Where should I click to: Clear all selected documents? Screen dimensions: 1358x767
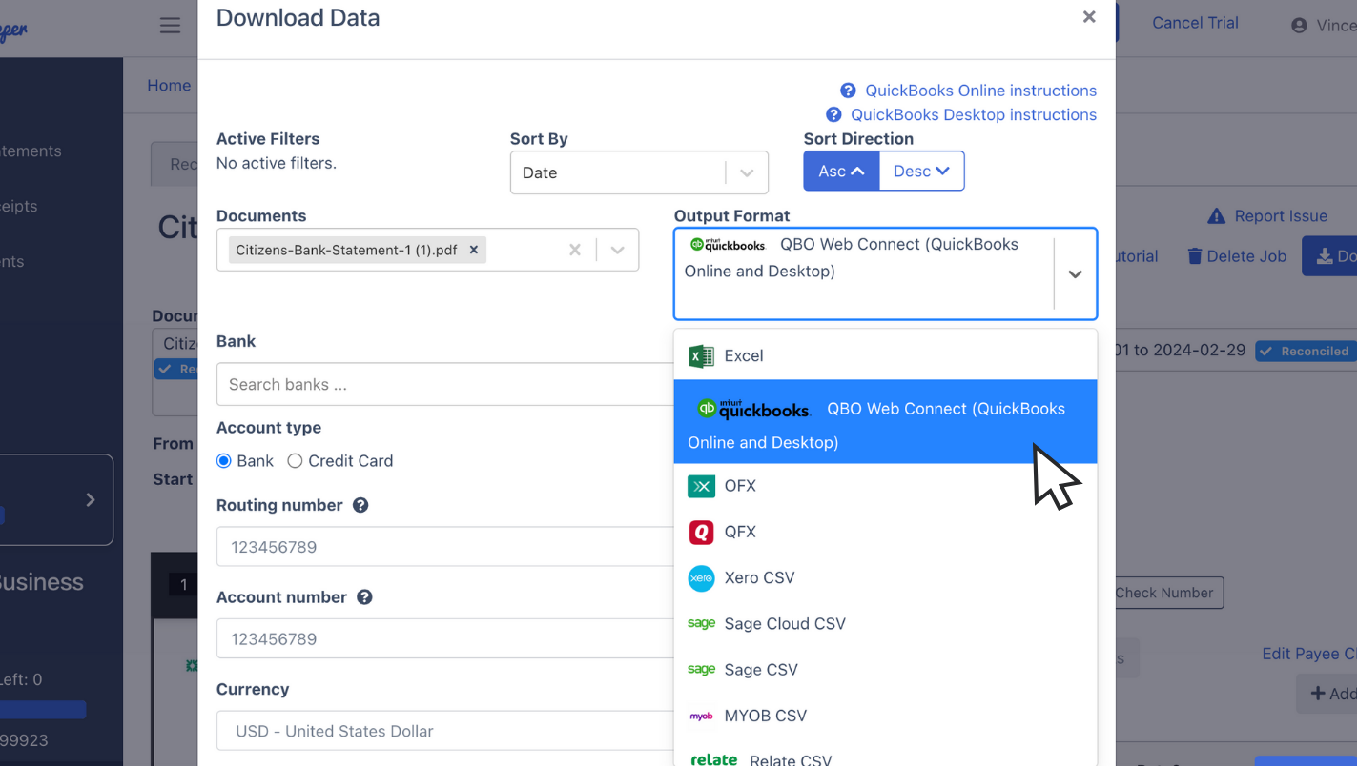(x=574, y=250)
